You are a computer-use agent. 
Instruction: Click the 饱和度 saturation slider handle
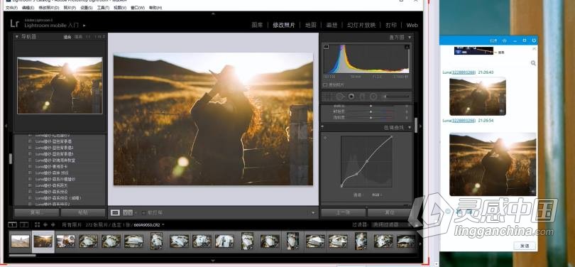click(371, 117)
